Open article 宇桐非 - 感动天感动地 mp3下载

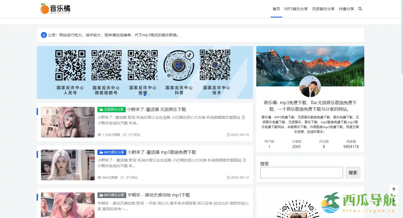point(159,195)
